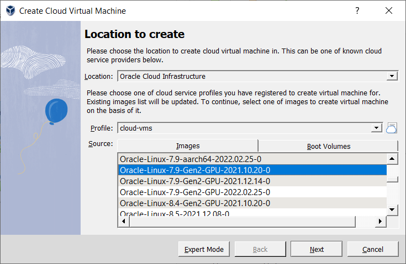Expand the Profile dropdown arrow

coord(377,128)
